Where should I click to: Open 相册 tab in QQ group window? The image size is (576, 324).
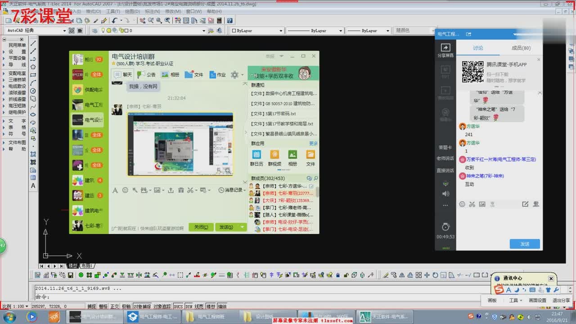(171, 75)
